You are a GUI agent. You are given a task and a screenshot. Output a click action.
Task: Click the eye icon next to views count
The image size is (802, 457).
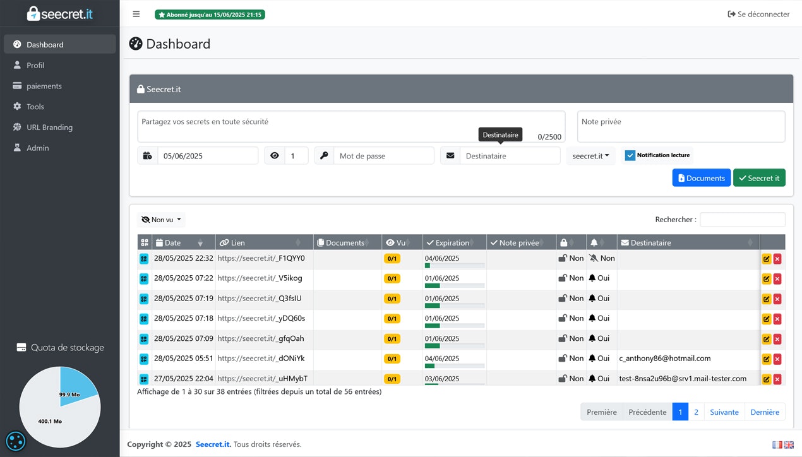pos(274,155)
